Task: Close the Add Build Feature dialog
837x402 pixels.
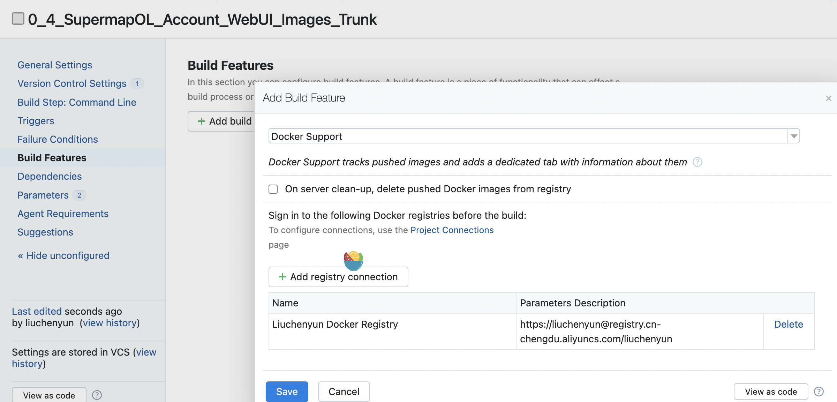Action: click(829, 98)
